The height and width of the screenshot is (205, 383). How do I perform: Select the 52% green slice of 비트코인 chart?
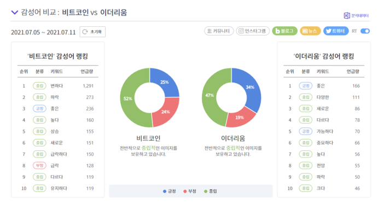click(127, 98)
